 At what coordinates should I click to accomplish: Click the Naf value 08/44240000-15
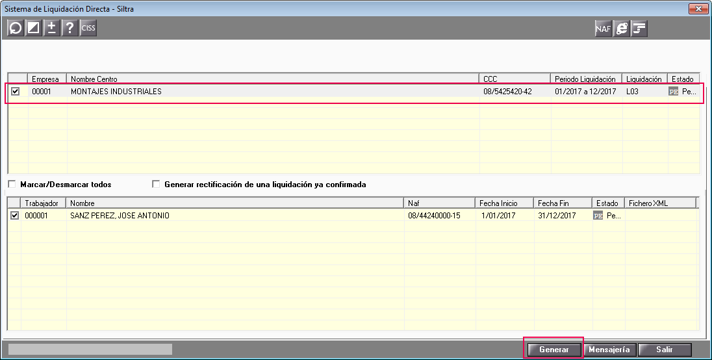point(440,216)
